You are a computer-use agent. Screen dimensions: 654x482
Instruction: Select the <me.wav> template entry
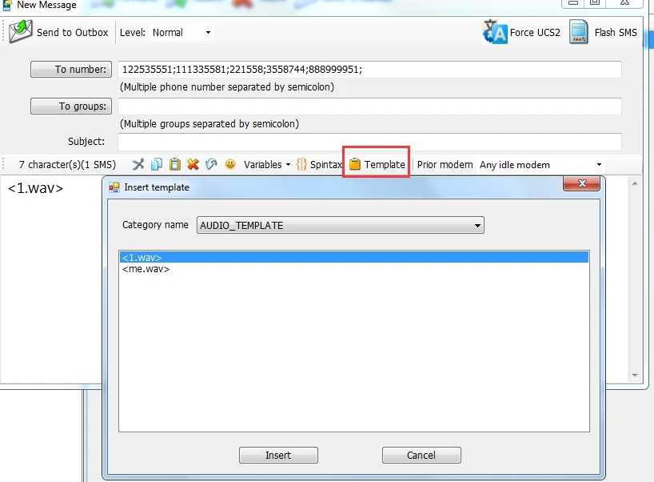tap(354, 269)
